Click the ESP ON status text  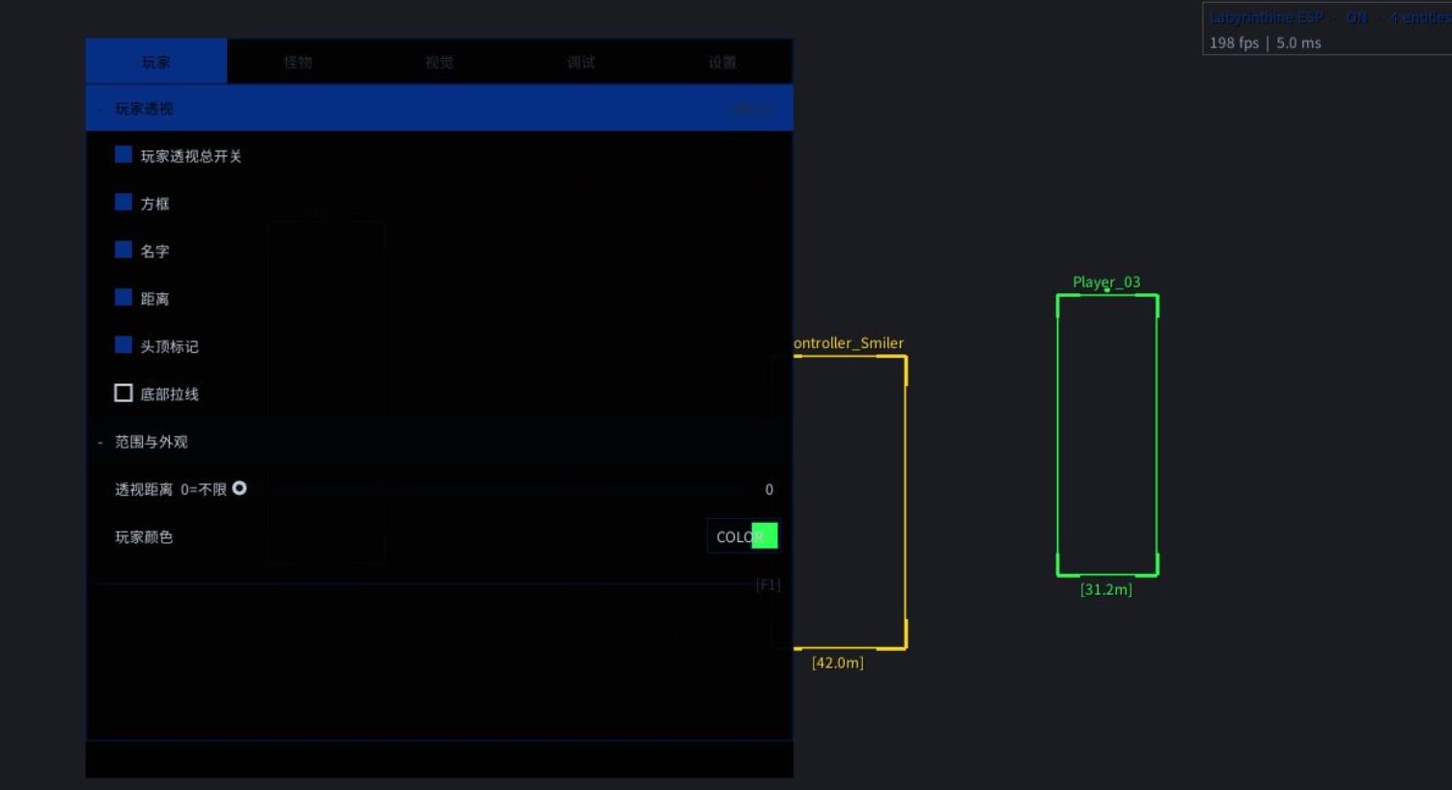pos(1330,17)
